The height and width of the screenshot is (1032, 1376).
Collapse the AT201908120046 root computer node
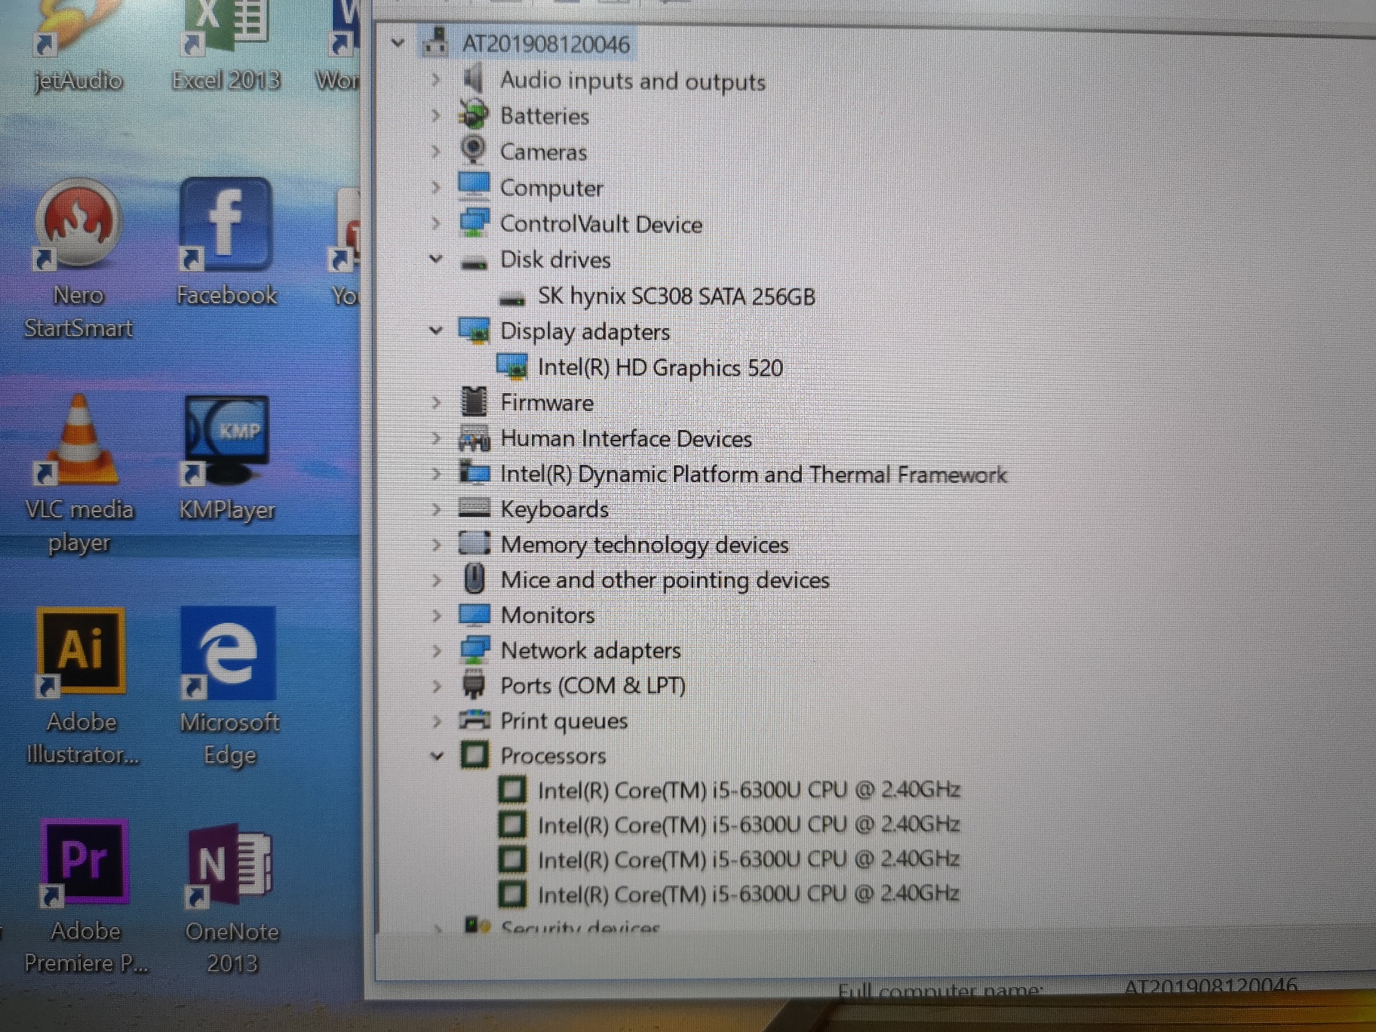pos(398,43)
